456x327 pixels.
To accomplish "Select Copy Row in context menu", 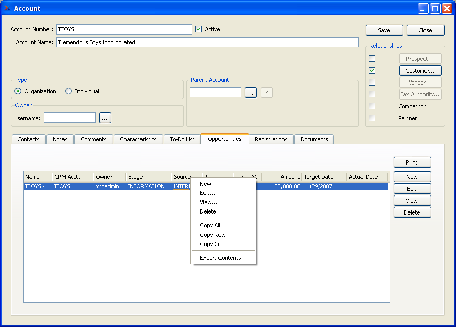I will (x=213, y=235).
